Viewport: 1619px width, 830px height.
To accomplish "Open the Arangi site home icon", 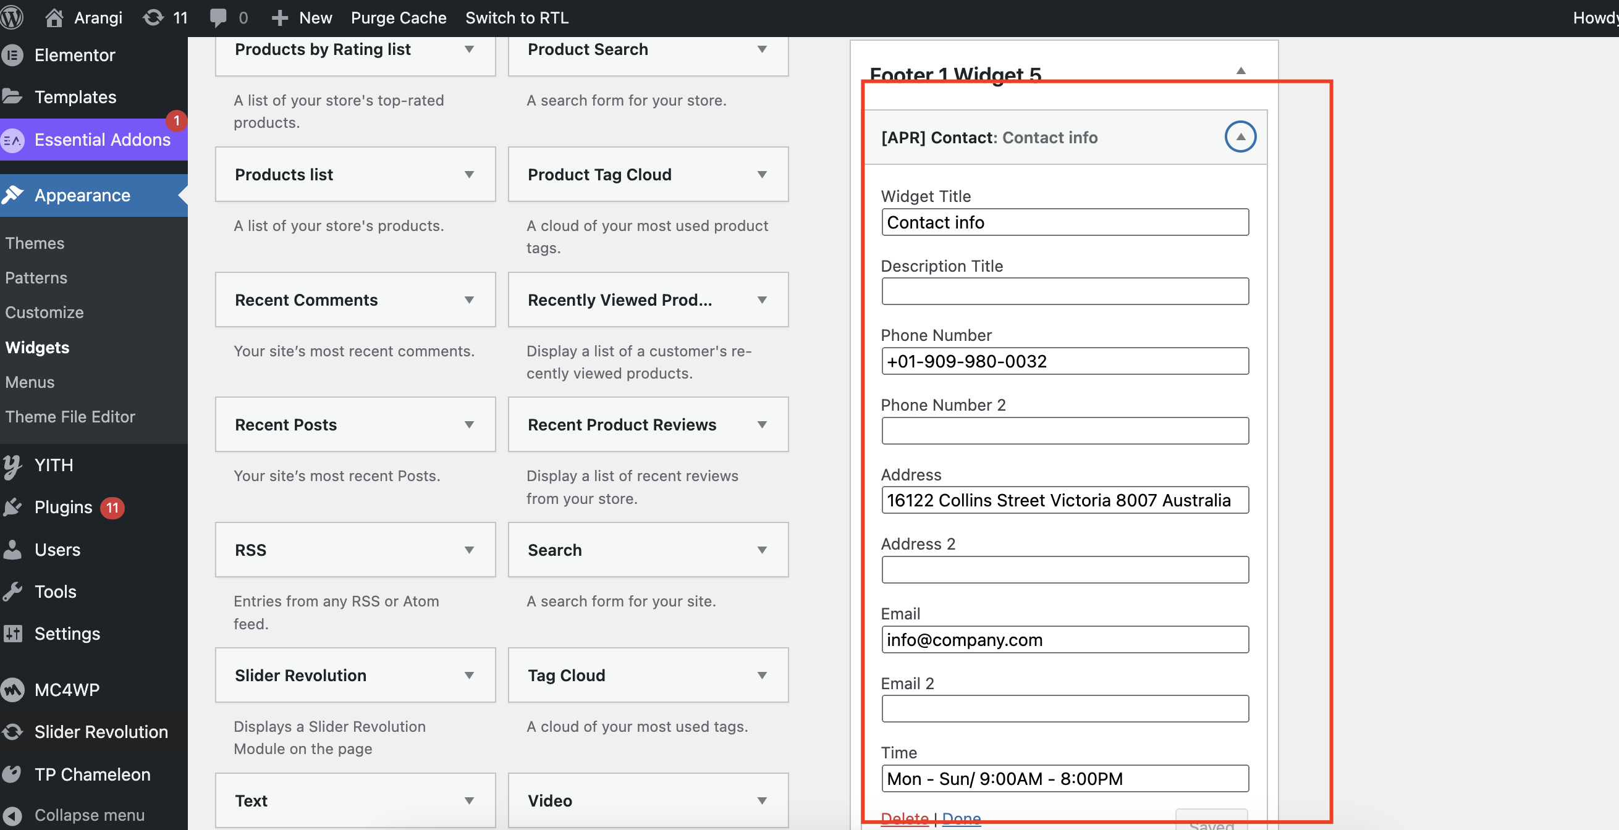I will click(x=54, y=17).
